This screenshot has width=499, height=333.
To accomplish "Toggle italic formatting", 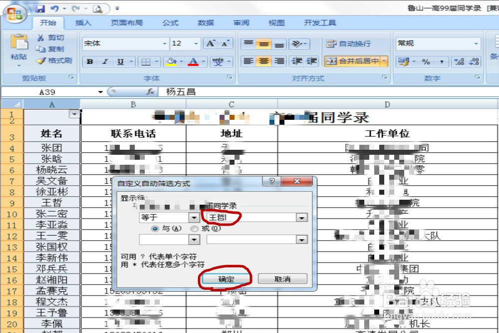I will tap(105, 61).
